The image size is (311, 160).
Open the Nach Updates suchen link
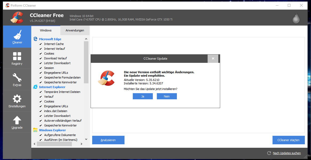[287, 153]
